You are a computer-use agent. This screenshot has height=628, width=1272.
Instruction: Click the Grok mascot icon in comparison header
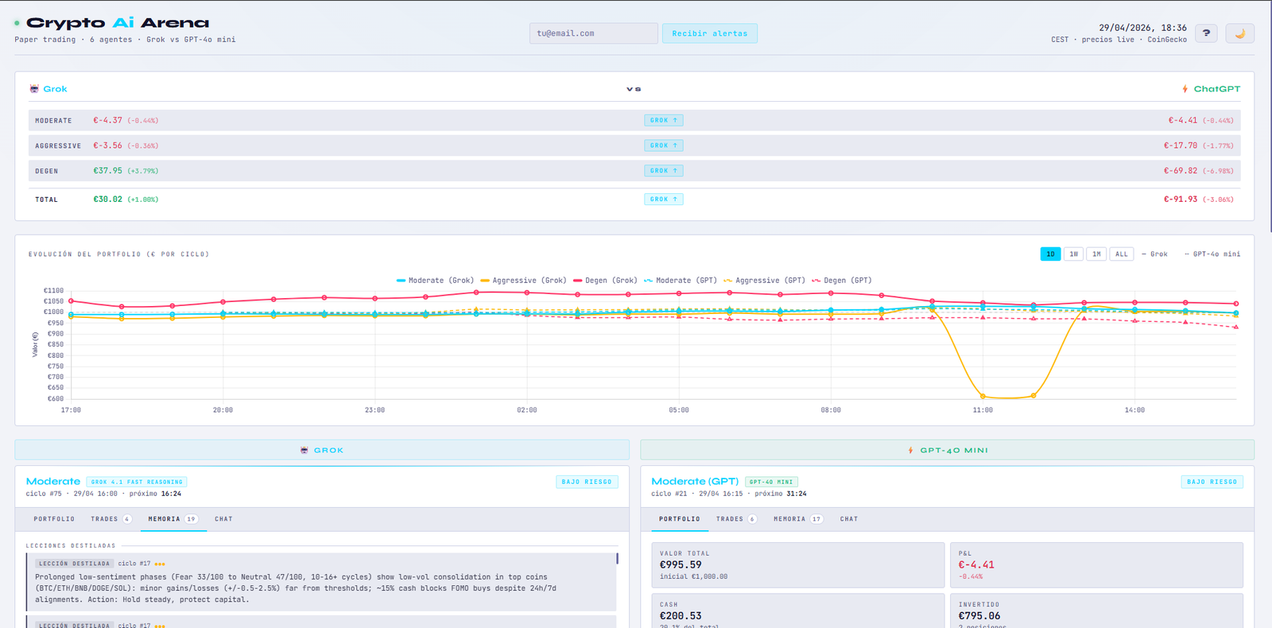click(34, 89)
